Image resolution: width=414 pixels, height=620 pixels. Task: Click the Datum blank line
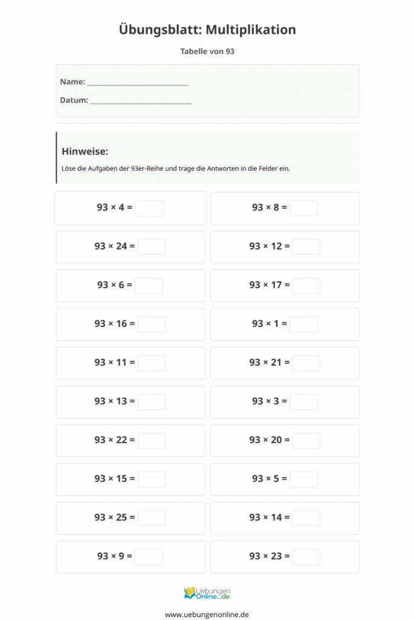tap(141, 101)
